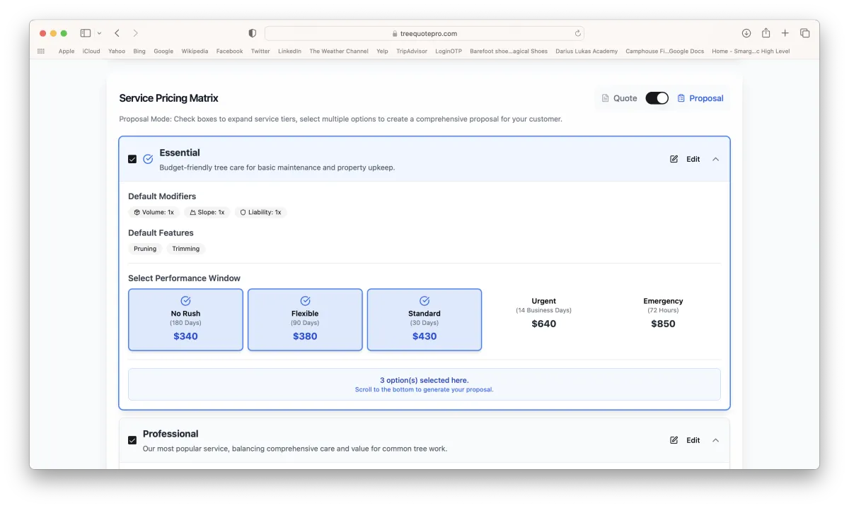Open the Google bookmark

[x=163, y=51]
